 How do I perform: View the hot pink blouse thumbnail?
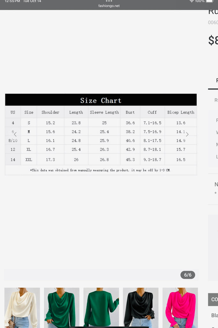180,307
